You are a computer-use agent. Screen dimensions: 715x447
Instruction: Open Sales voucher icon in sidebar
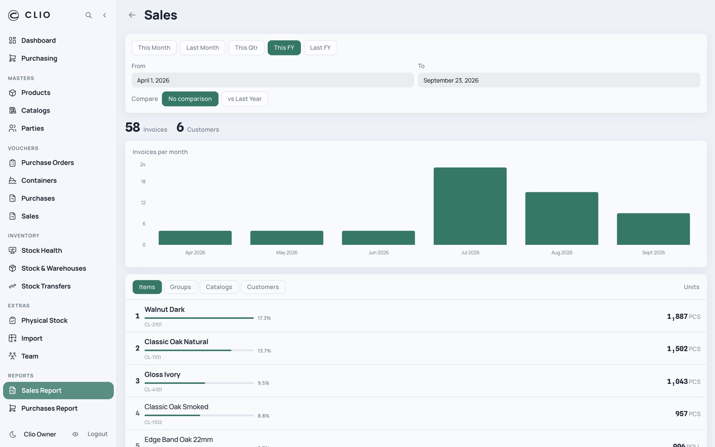pyautogui.click(x=13, y=216)
